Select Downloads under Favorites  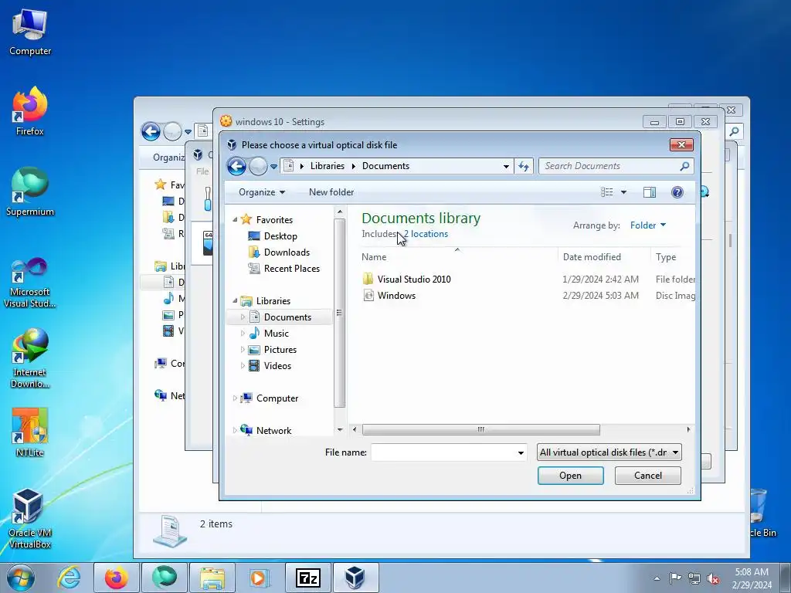279,252
